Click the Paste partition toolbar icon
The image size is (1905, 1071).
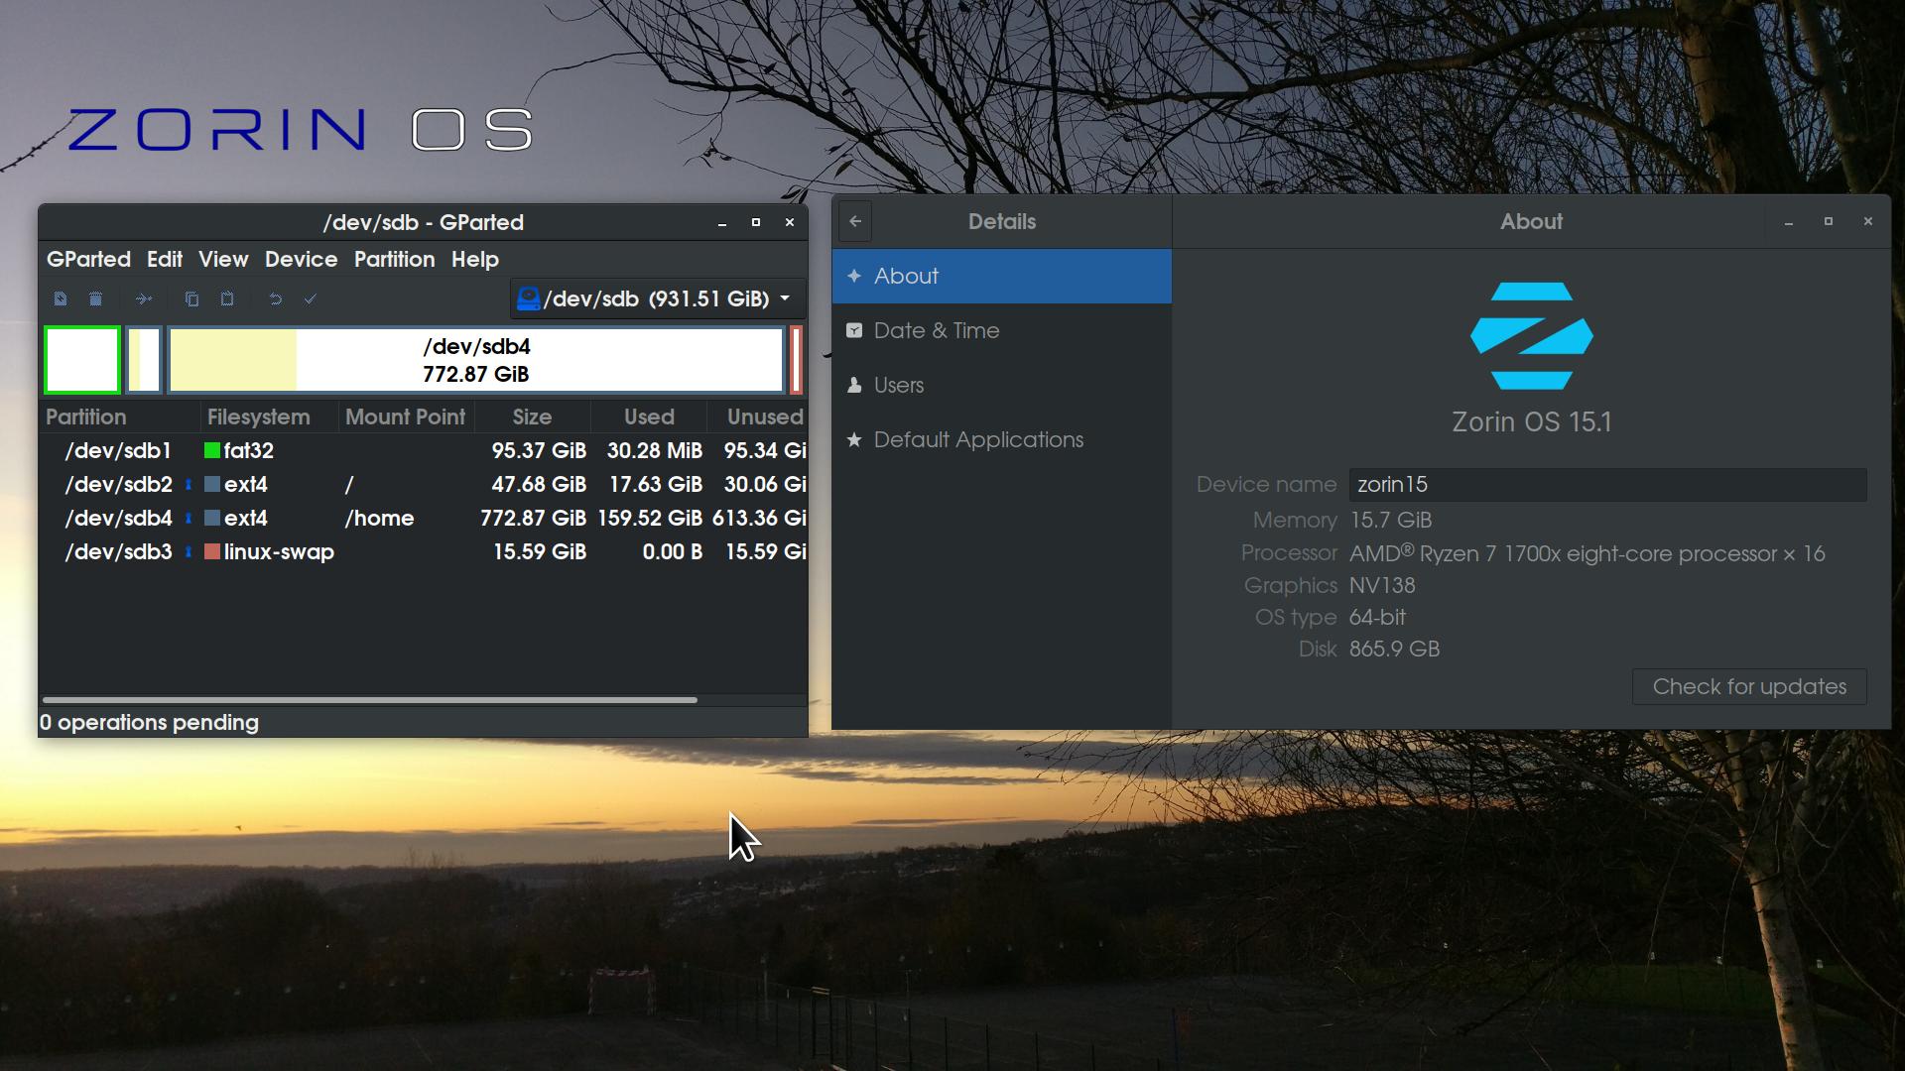[x=227, y=298]
